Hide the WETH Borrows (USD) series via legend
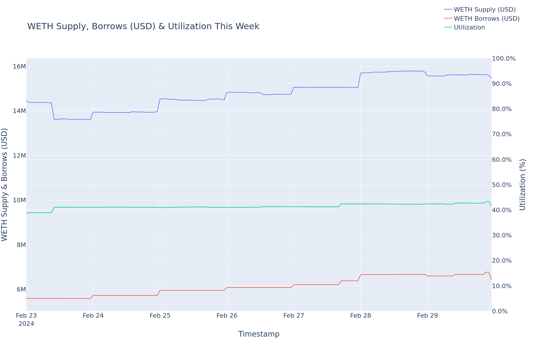 (486, 19)
